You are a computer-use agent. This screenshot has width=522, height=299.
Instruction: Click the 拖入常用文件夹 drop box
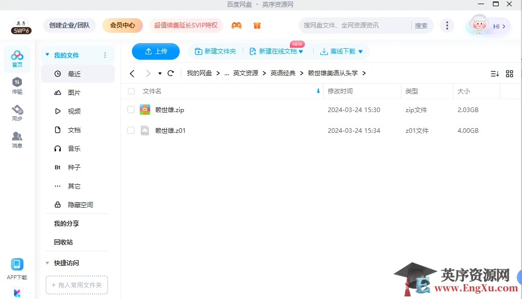tap(77, 285)
